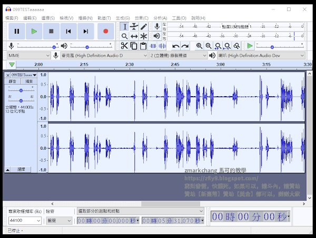
Task: Click the playback meter speaker icon
Action: pos(157,36)
